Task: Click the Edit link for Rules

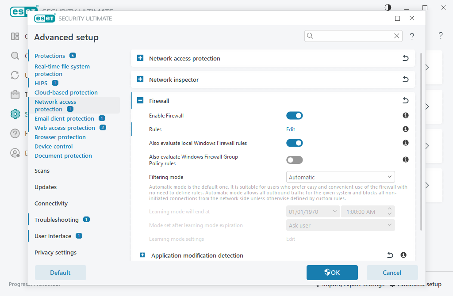Action: point(291,129)
